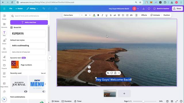This screenshot has height=103, width=184.
Task: Open the transparency checker icon
Action: pos(137,15)
